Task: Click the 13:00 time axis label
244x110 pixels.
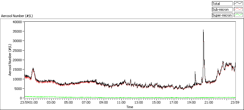Action: (x=139, y=102)
